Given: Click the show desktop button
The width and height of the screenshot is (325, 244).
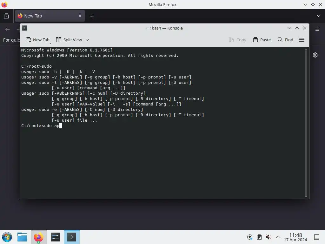Looking at the screenshot, I should coord(317,237).
